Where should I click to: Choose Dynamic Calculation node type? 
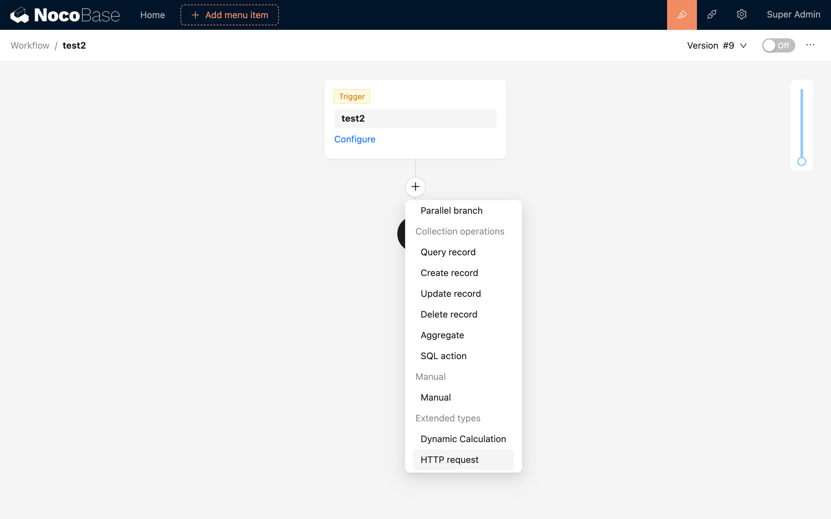(463, 439)
